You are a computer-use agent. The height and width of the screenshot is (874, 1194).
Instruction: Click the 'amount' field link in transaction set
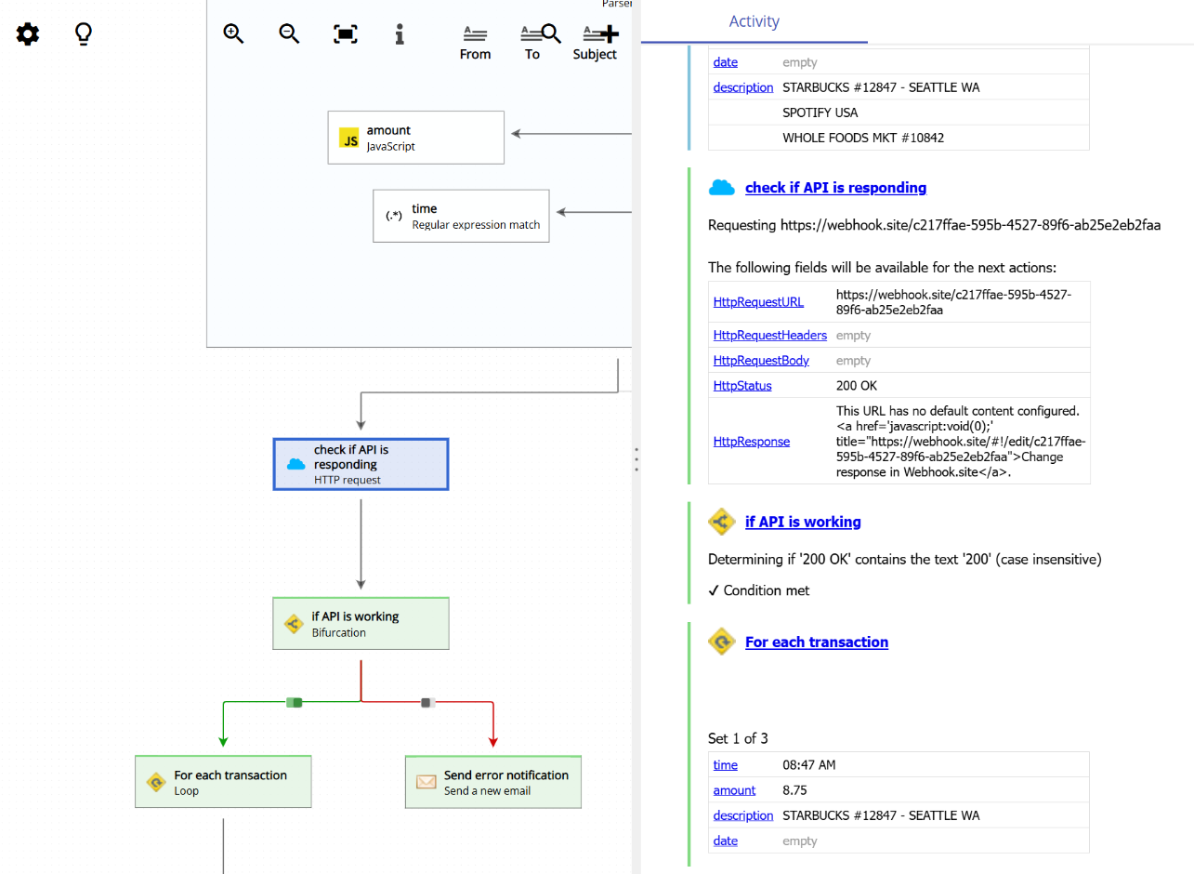pos(733,789)
